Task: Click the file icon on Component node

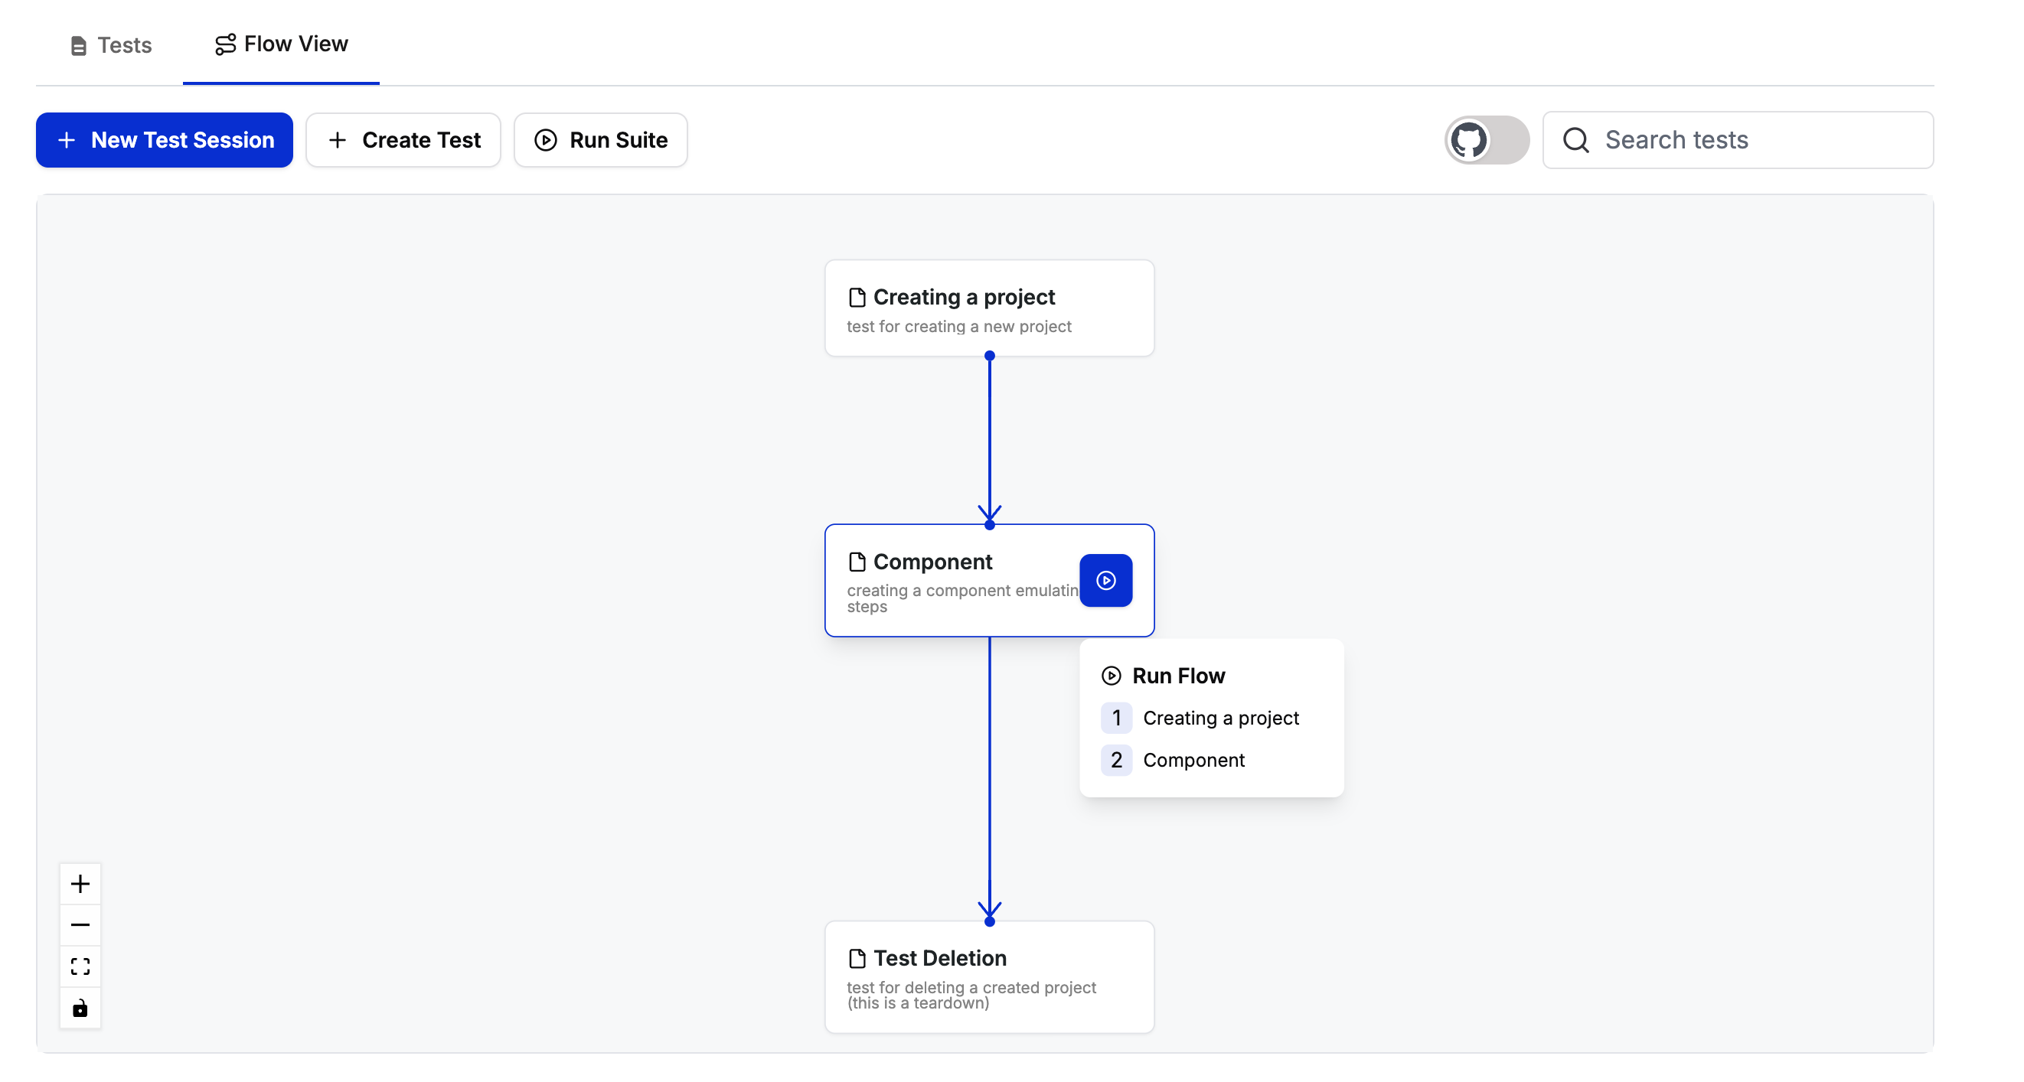Action: tap(857, 562)
